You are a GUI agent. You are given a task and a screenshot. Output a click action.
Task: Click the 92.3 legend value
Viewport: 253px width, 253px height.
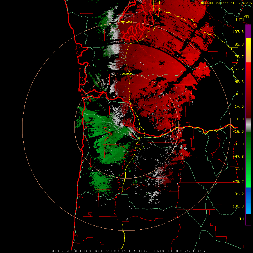pyautogui.click(x=239, y=44)
